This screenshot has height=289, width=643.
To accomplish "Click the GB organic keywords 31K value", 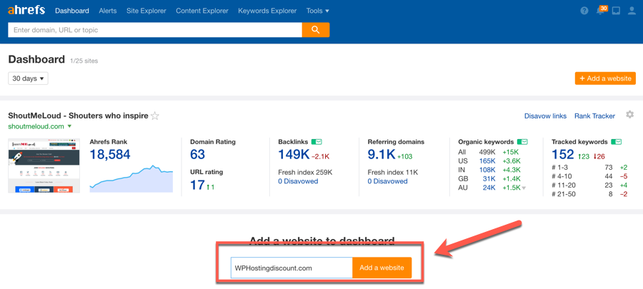I will click(489, 179).
